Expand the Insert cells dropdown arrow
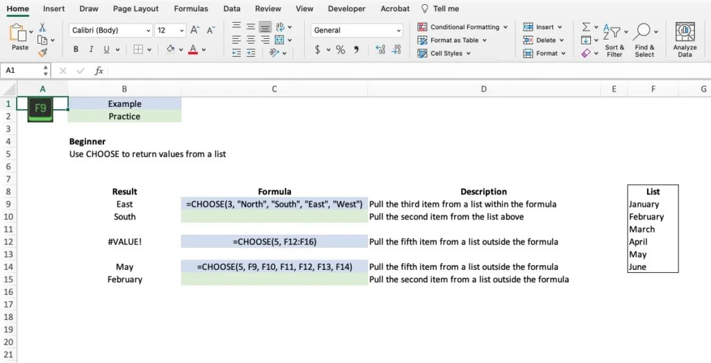The height and width of the screenshot is (363, 711). tap(560, 27)
